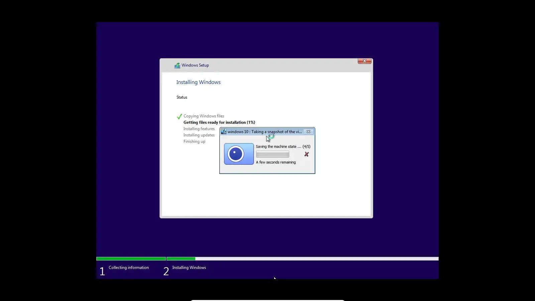The width and height of the screenshot is (535, 301).
Task: Select the 'Installing Windows' heading
Action: click(198, 82)
